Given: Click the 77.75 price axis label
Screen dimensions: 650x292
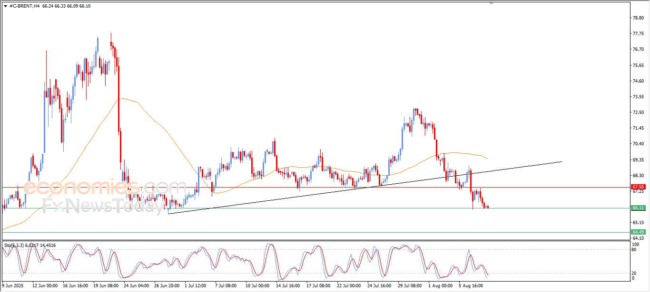Looking at the screenshot, I should (638, 34).
